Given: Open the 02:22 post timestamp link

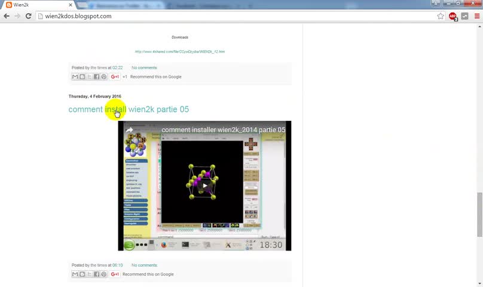Looking at the screenshot, I should coord(117,68).
